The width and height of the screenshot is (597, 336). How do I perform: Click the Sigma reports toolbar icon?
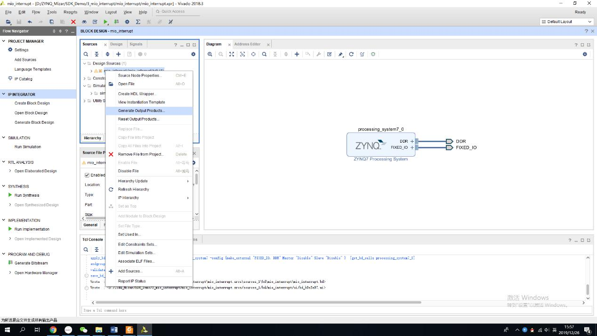click(x=138, y=22)
